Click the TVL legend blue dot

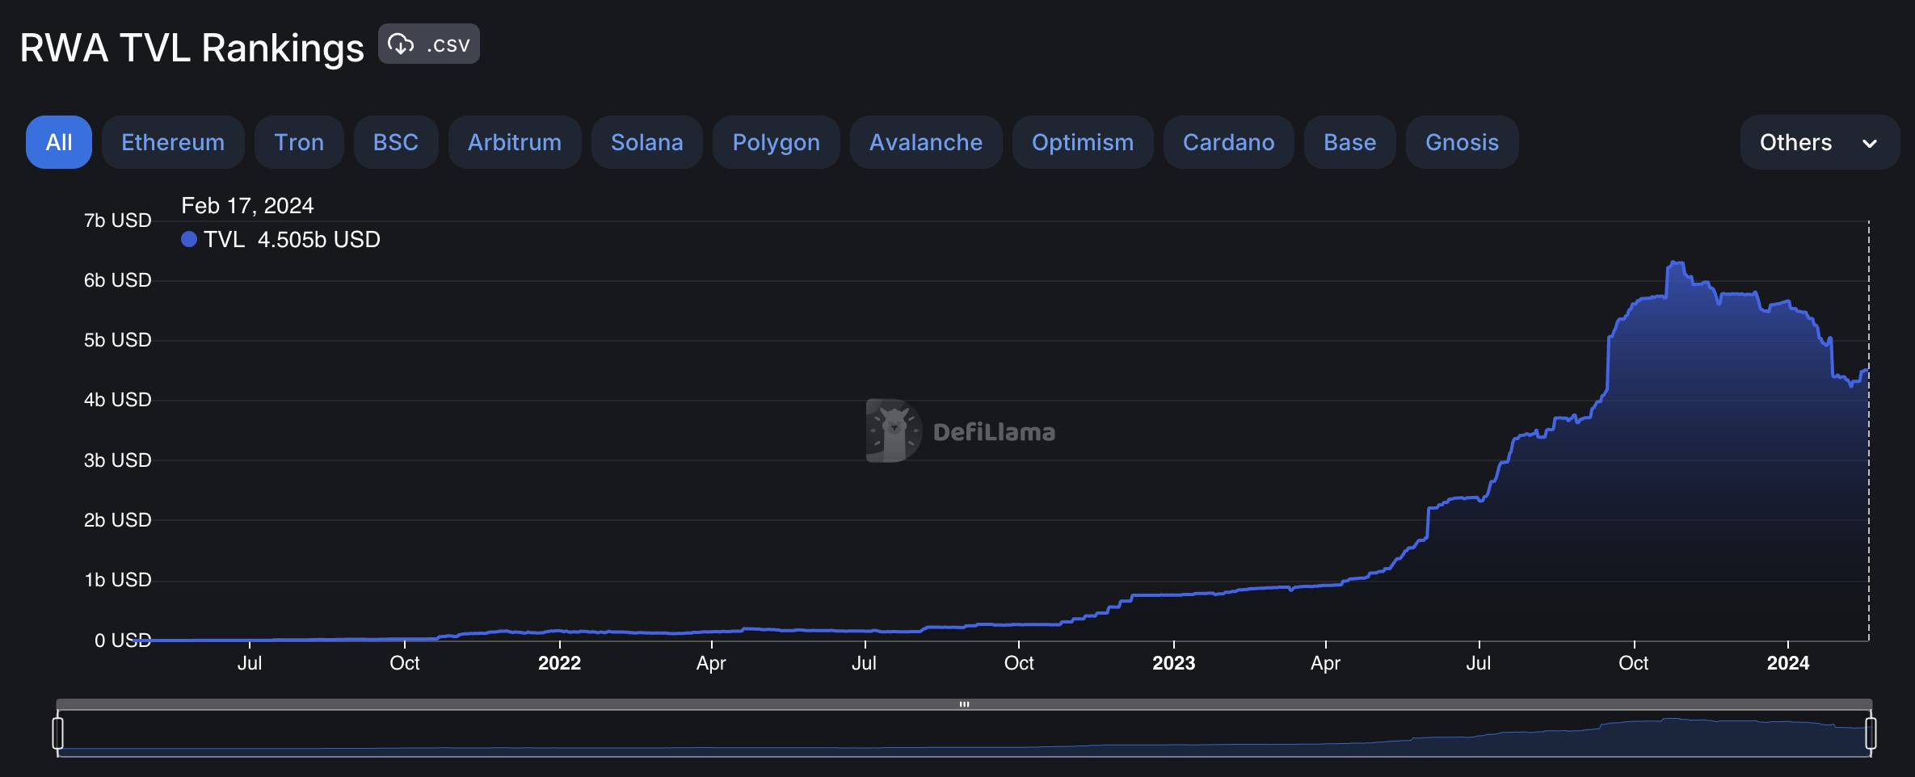click(189, 239)
